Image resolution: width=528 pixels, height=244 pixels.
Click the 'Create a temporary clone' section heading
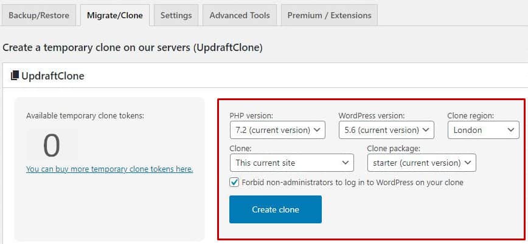(x=133, y=48)
